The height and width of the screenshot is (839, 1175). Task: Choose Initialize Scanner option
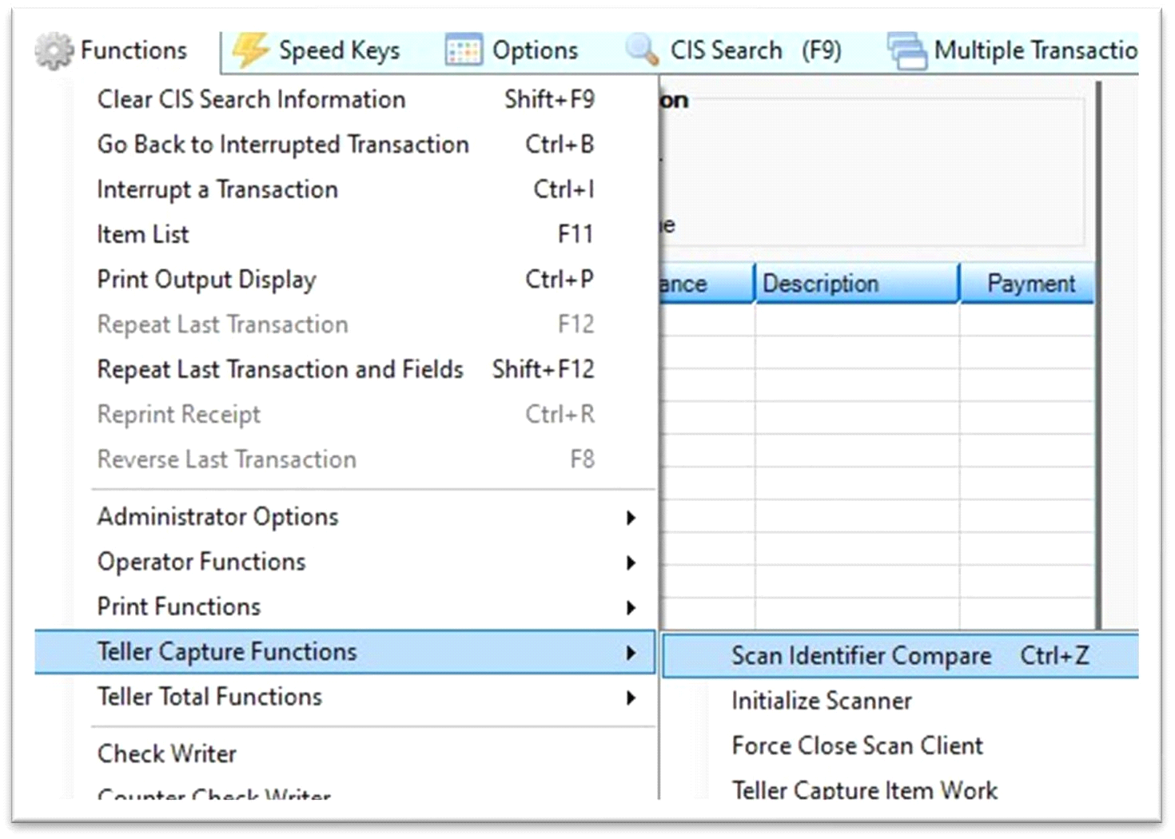tap(821, 701)
